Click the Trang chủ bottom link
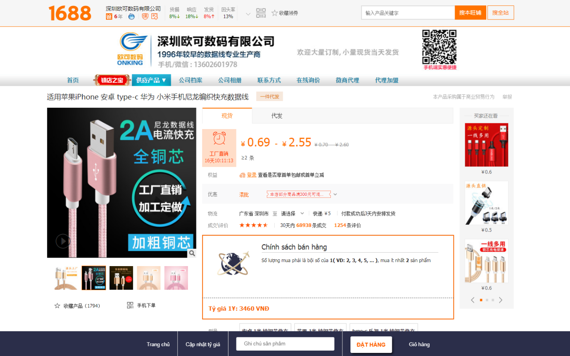Screen dimensions: 570x356 coord(158,344)
